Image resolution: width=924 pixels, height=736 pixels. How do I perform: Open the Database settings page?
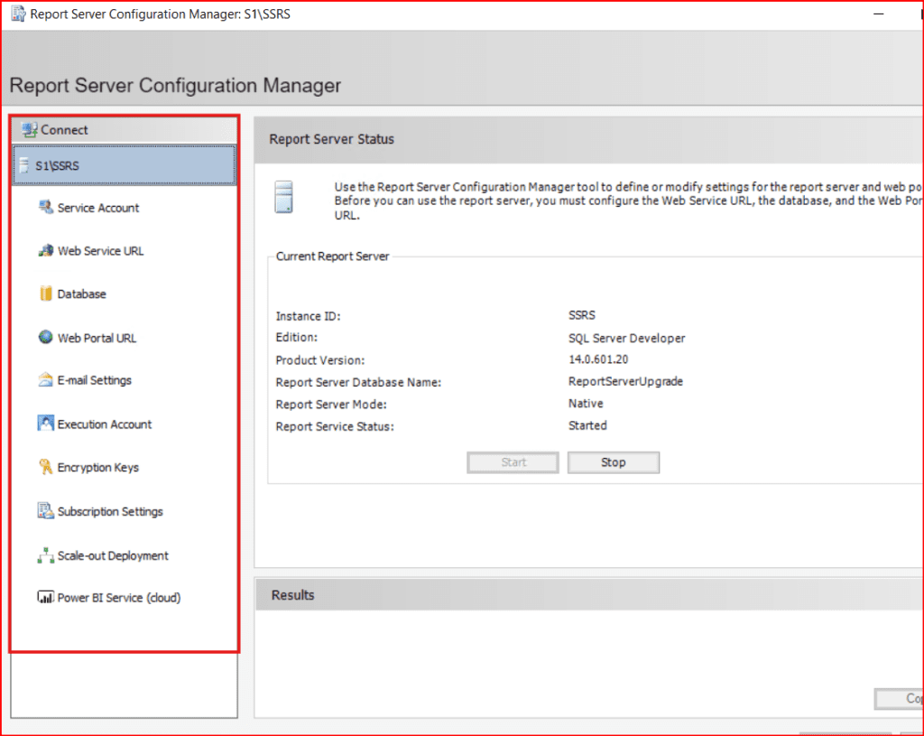(x=82, y=294)
